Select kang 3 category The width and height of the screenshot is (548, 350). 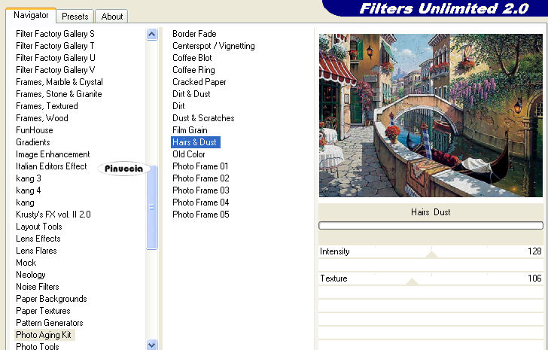tap(29, 178)
